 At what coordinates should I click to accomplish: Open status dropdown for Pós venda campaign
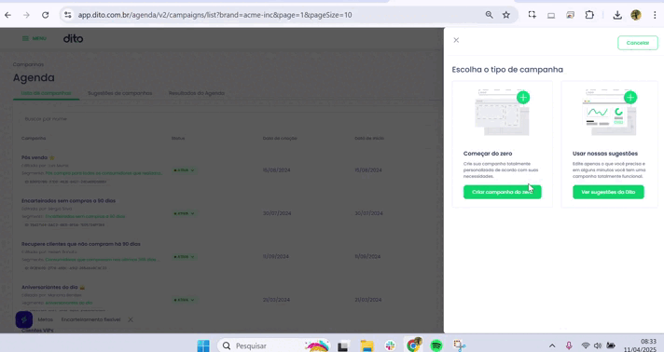(184, 170)
